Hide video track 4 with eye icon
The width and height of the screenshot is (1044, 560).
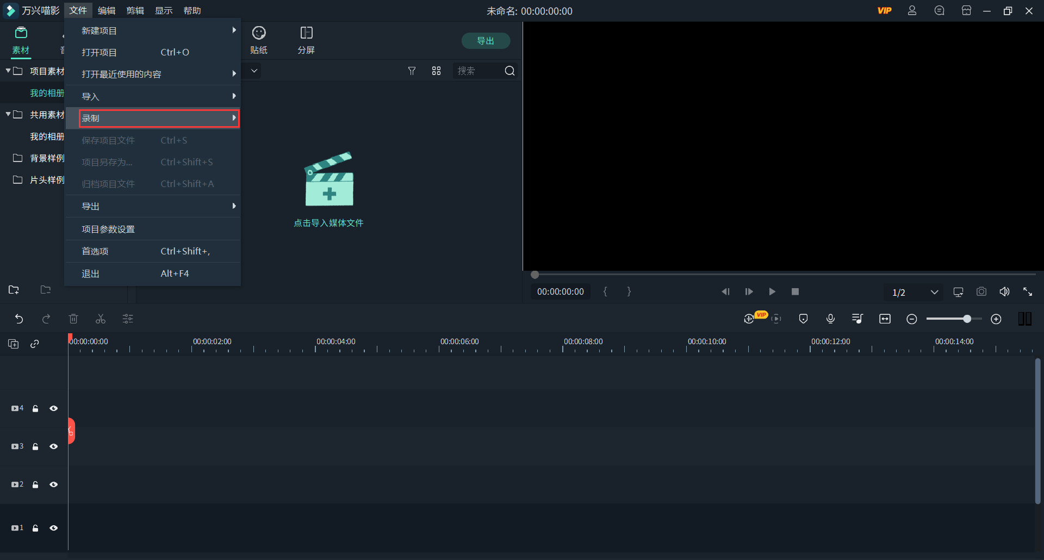coord(53,409)
